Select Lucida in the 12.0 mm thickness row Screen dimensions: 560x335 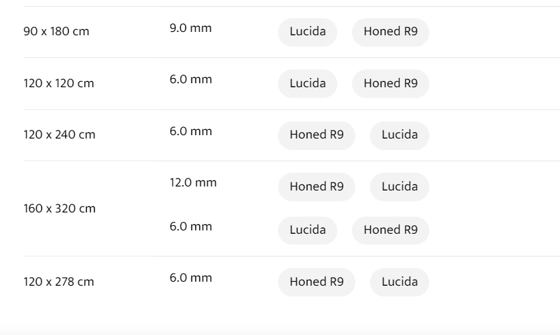point(399,187)
